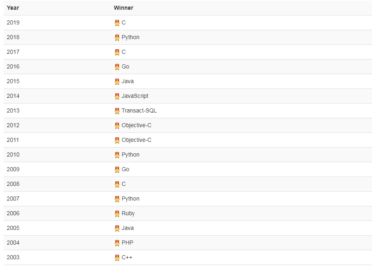Select the Transact-SQL winner text
Screen dimensions: 372x267
(x=139, y=110)
